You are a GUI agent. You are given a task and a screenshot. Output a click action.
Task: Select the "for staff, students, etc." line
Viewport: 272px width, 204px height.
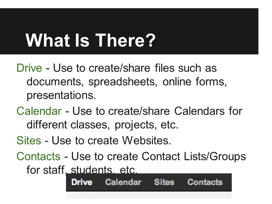[x=82, y=169]
